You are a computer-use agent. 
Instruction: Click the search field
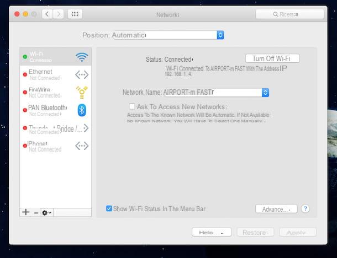coord(289,14)
